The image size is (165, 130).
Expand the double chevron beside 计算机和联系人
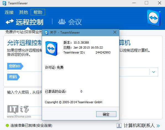(x=158, y=126)
